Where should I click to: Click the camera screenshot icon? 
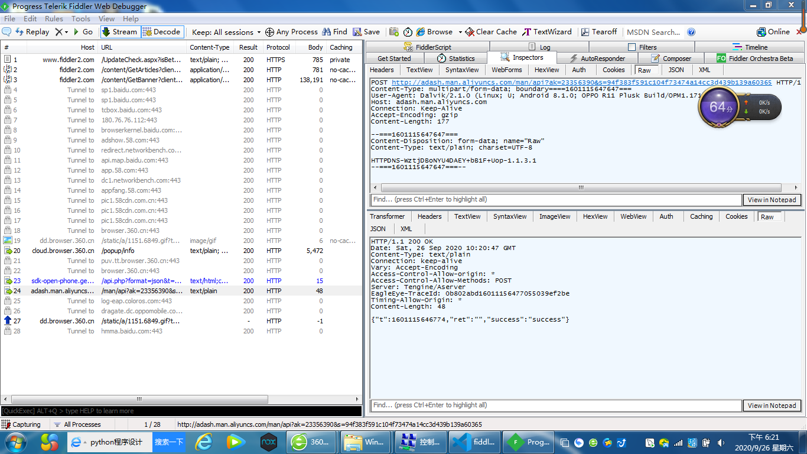[x=393, y=32]
